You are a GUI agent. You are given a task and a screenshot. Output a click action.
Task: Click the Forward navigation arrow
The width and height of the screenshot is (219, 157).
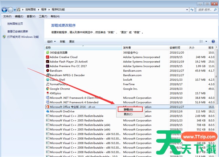pos(11,10)
